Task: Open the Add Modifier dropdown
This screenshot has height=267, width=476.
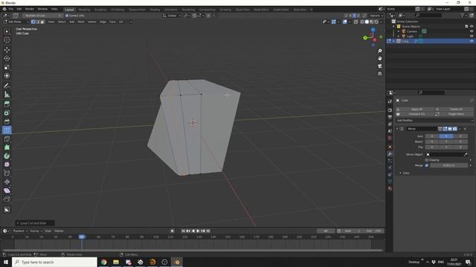Action: (434, 120)
